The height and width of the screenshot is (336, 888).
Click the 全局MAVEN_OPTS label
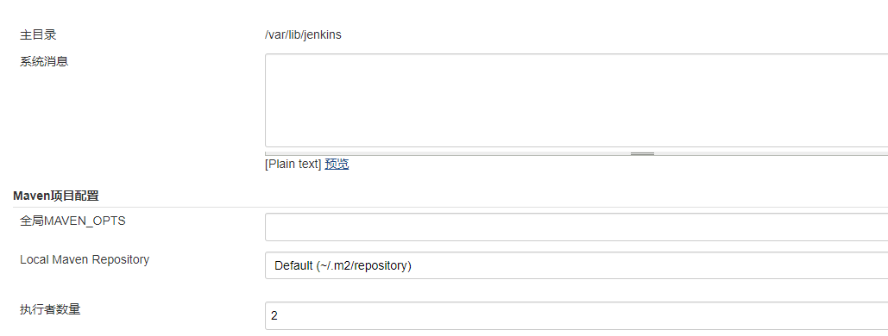point(72,221)
